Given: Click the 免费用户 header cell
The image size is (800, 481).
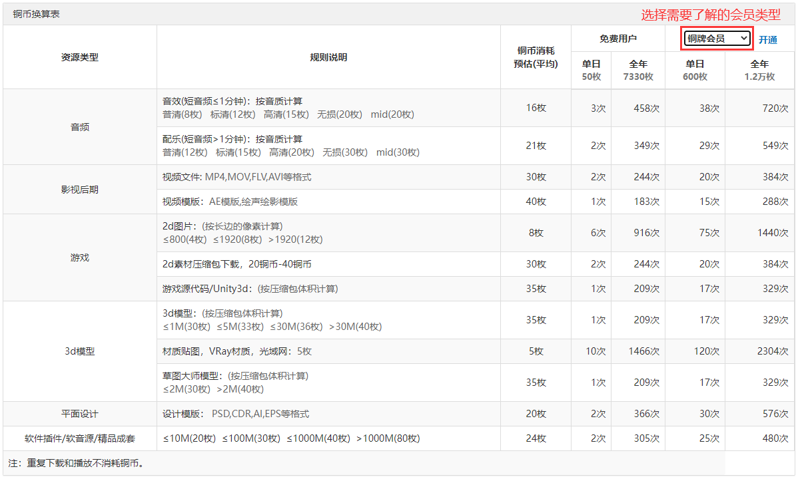Looking at the screenshot, I should click(617, 39).
